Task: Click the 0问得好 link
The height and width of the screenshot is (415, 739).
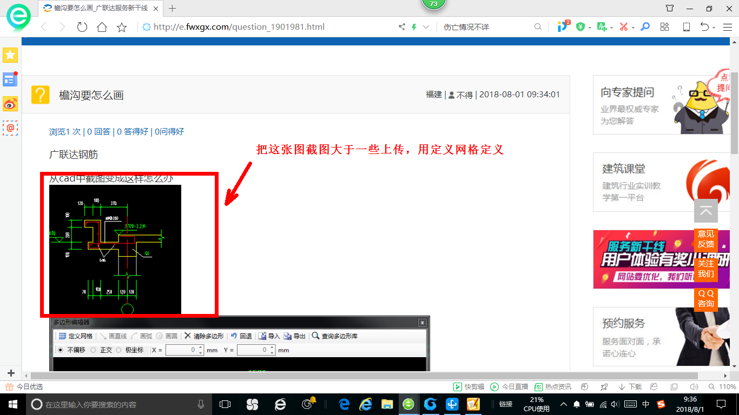Action: tap(169, 131)
